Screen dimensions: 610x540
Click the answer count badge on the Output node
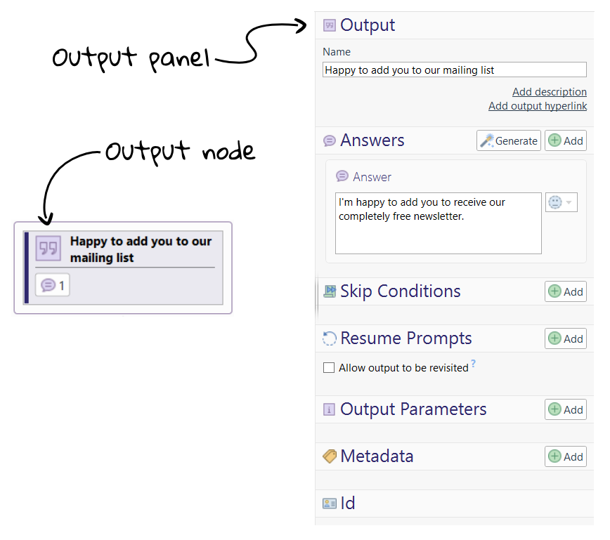pos(52,284)
